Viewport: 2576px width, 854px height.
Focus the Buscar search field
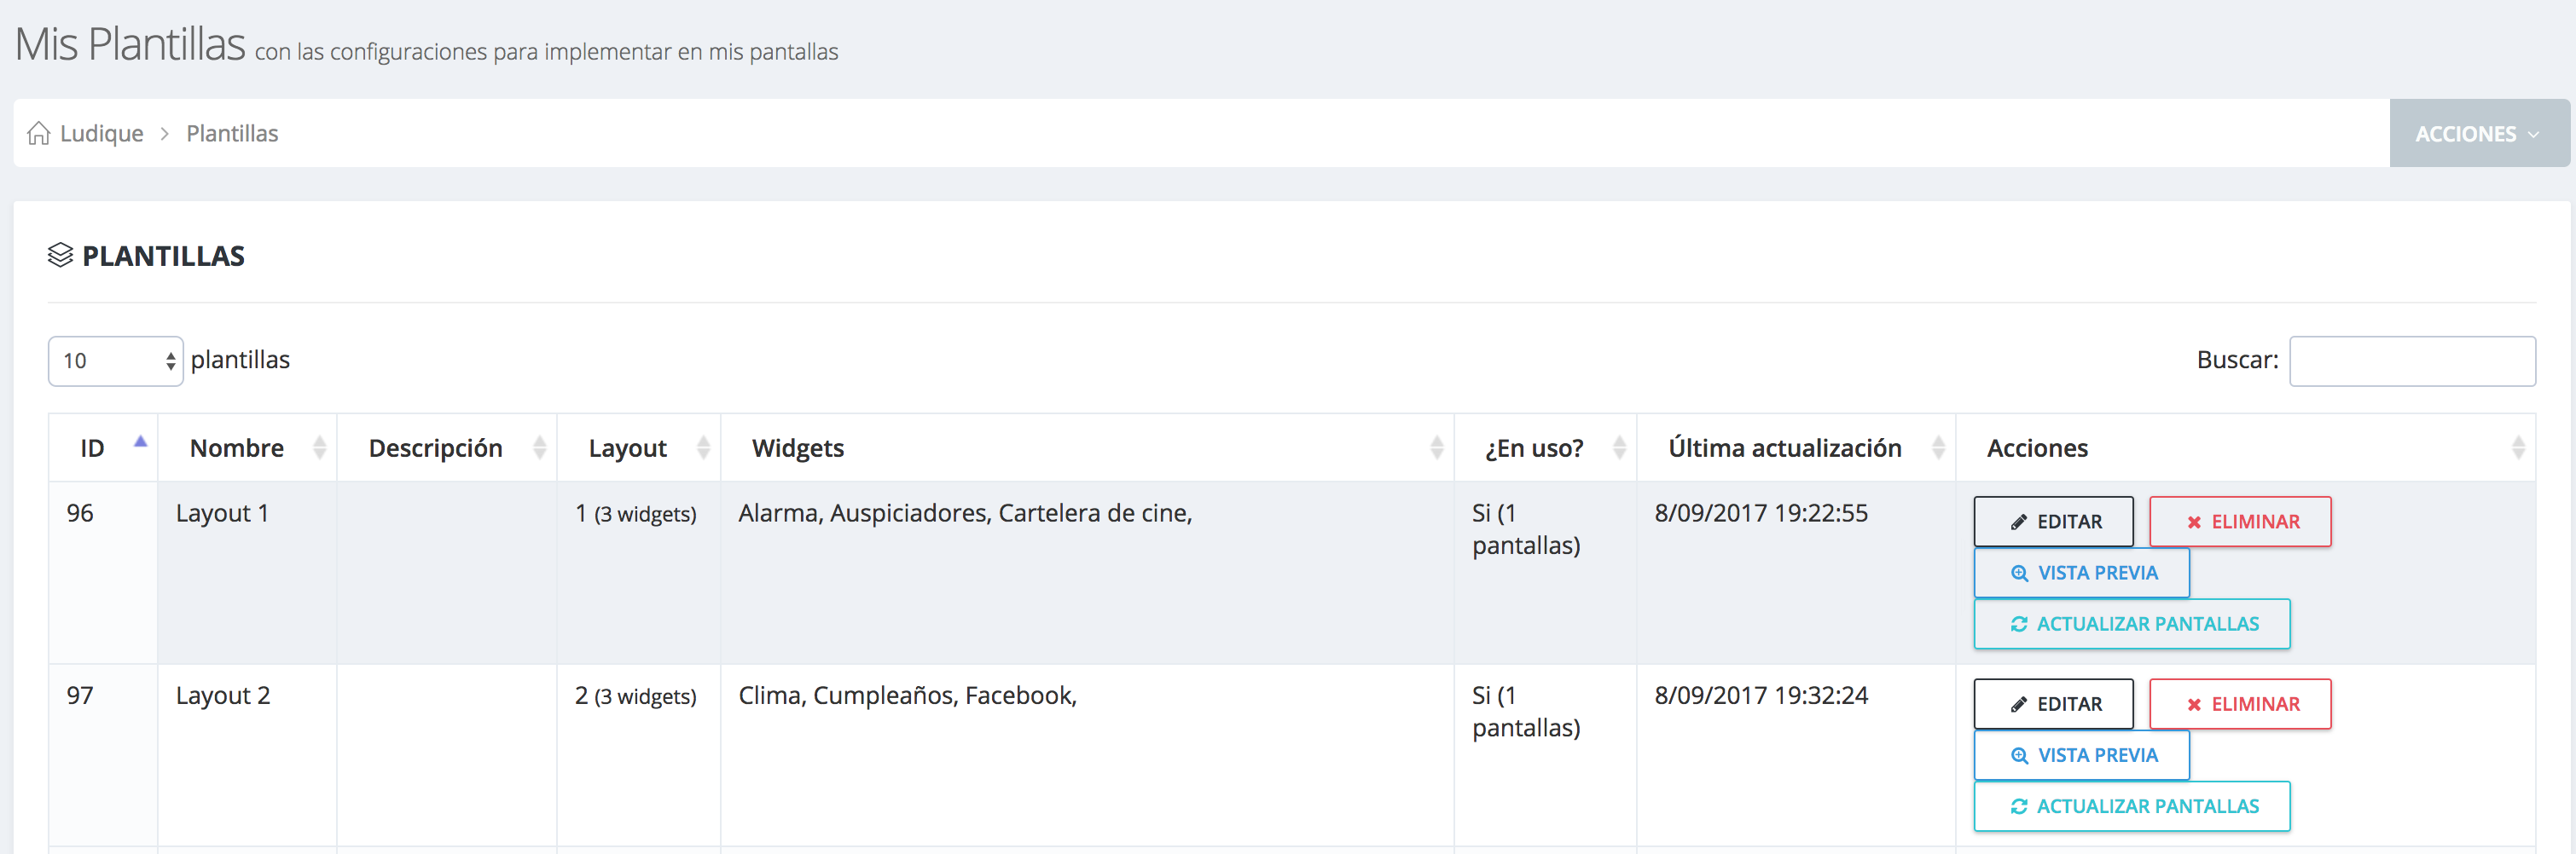click(2412, 361)
